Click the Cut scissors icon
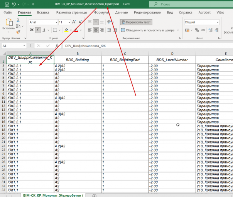 (x=18, y=20)
